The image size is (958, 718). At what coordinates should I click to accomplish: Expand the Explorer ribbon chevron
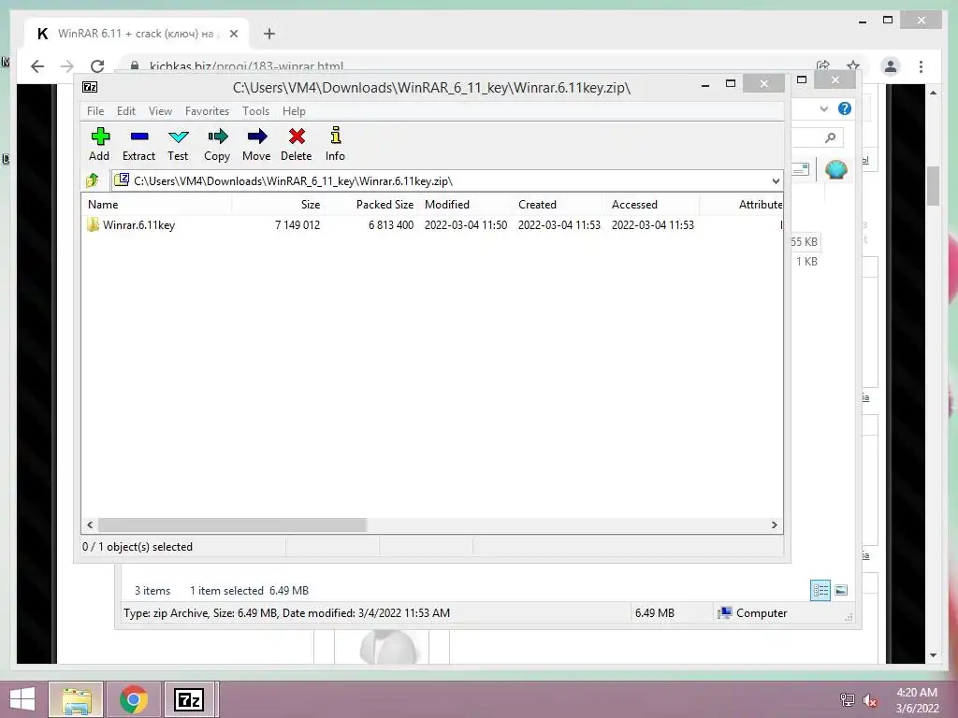tap(823, 108)
